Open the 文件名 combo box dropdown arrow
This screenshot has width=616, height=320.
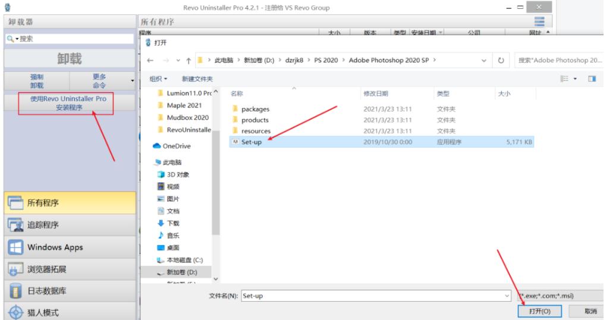click(507, 296)
